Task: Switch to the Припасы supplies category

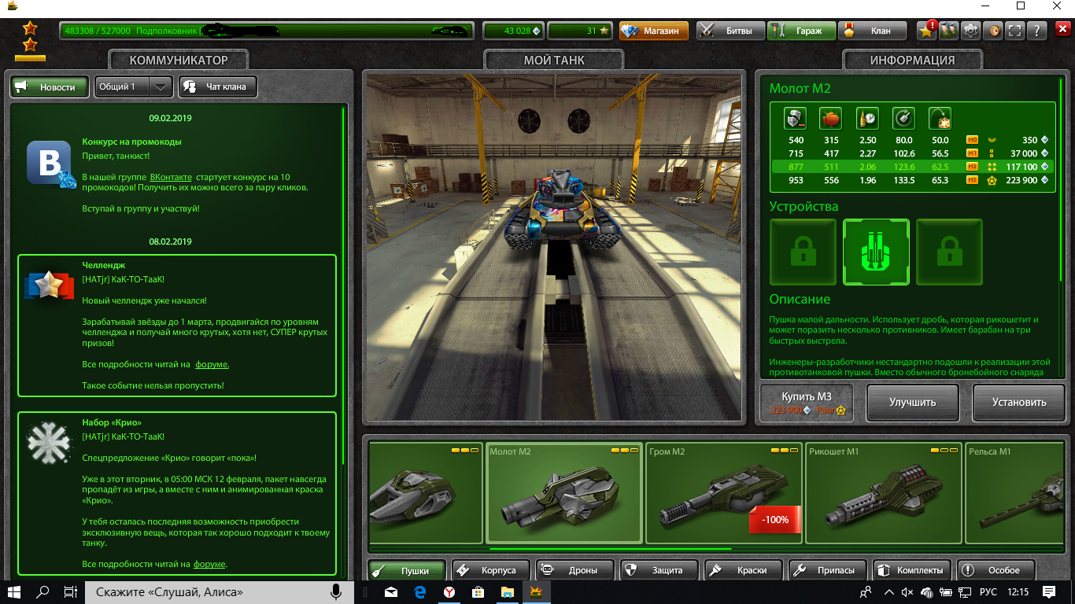Action: coord(828,570)
